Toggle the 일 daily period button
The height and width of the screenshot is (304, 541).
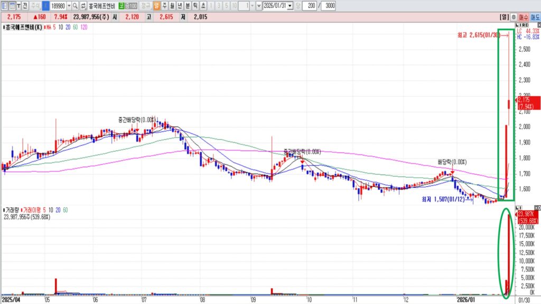[157, 5]
